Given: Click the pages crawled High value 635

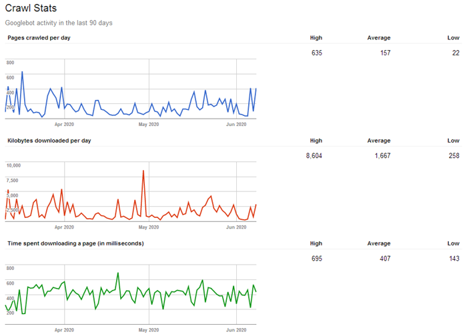Looking at the screenshot, I should [x=316, y=53].
